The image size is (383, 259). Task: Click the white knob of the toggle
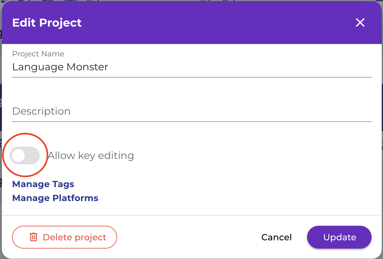[19, 155]
